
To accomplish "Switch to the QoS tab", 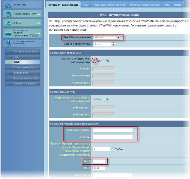I will (85, 5).
